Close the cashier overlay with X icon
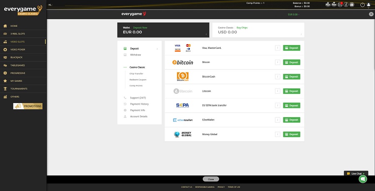This screenshot has width=375, height=191. tap(371, 14)
